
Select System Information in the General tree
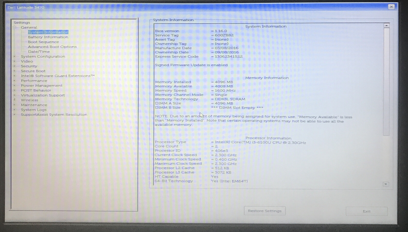48,32
